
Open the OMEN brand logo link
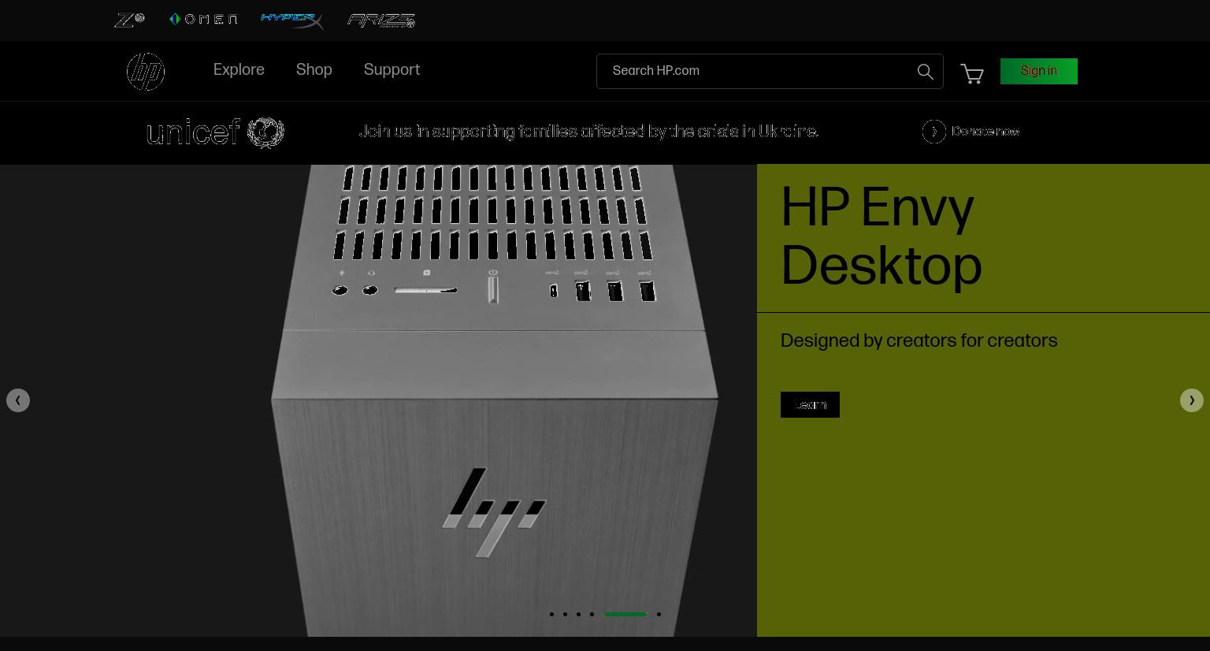[203, 19]
